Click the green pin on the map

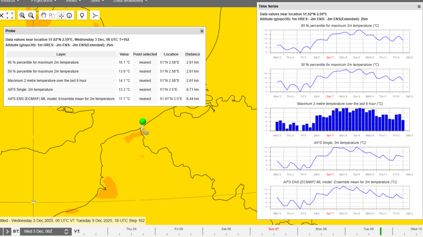pos(143,122)
